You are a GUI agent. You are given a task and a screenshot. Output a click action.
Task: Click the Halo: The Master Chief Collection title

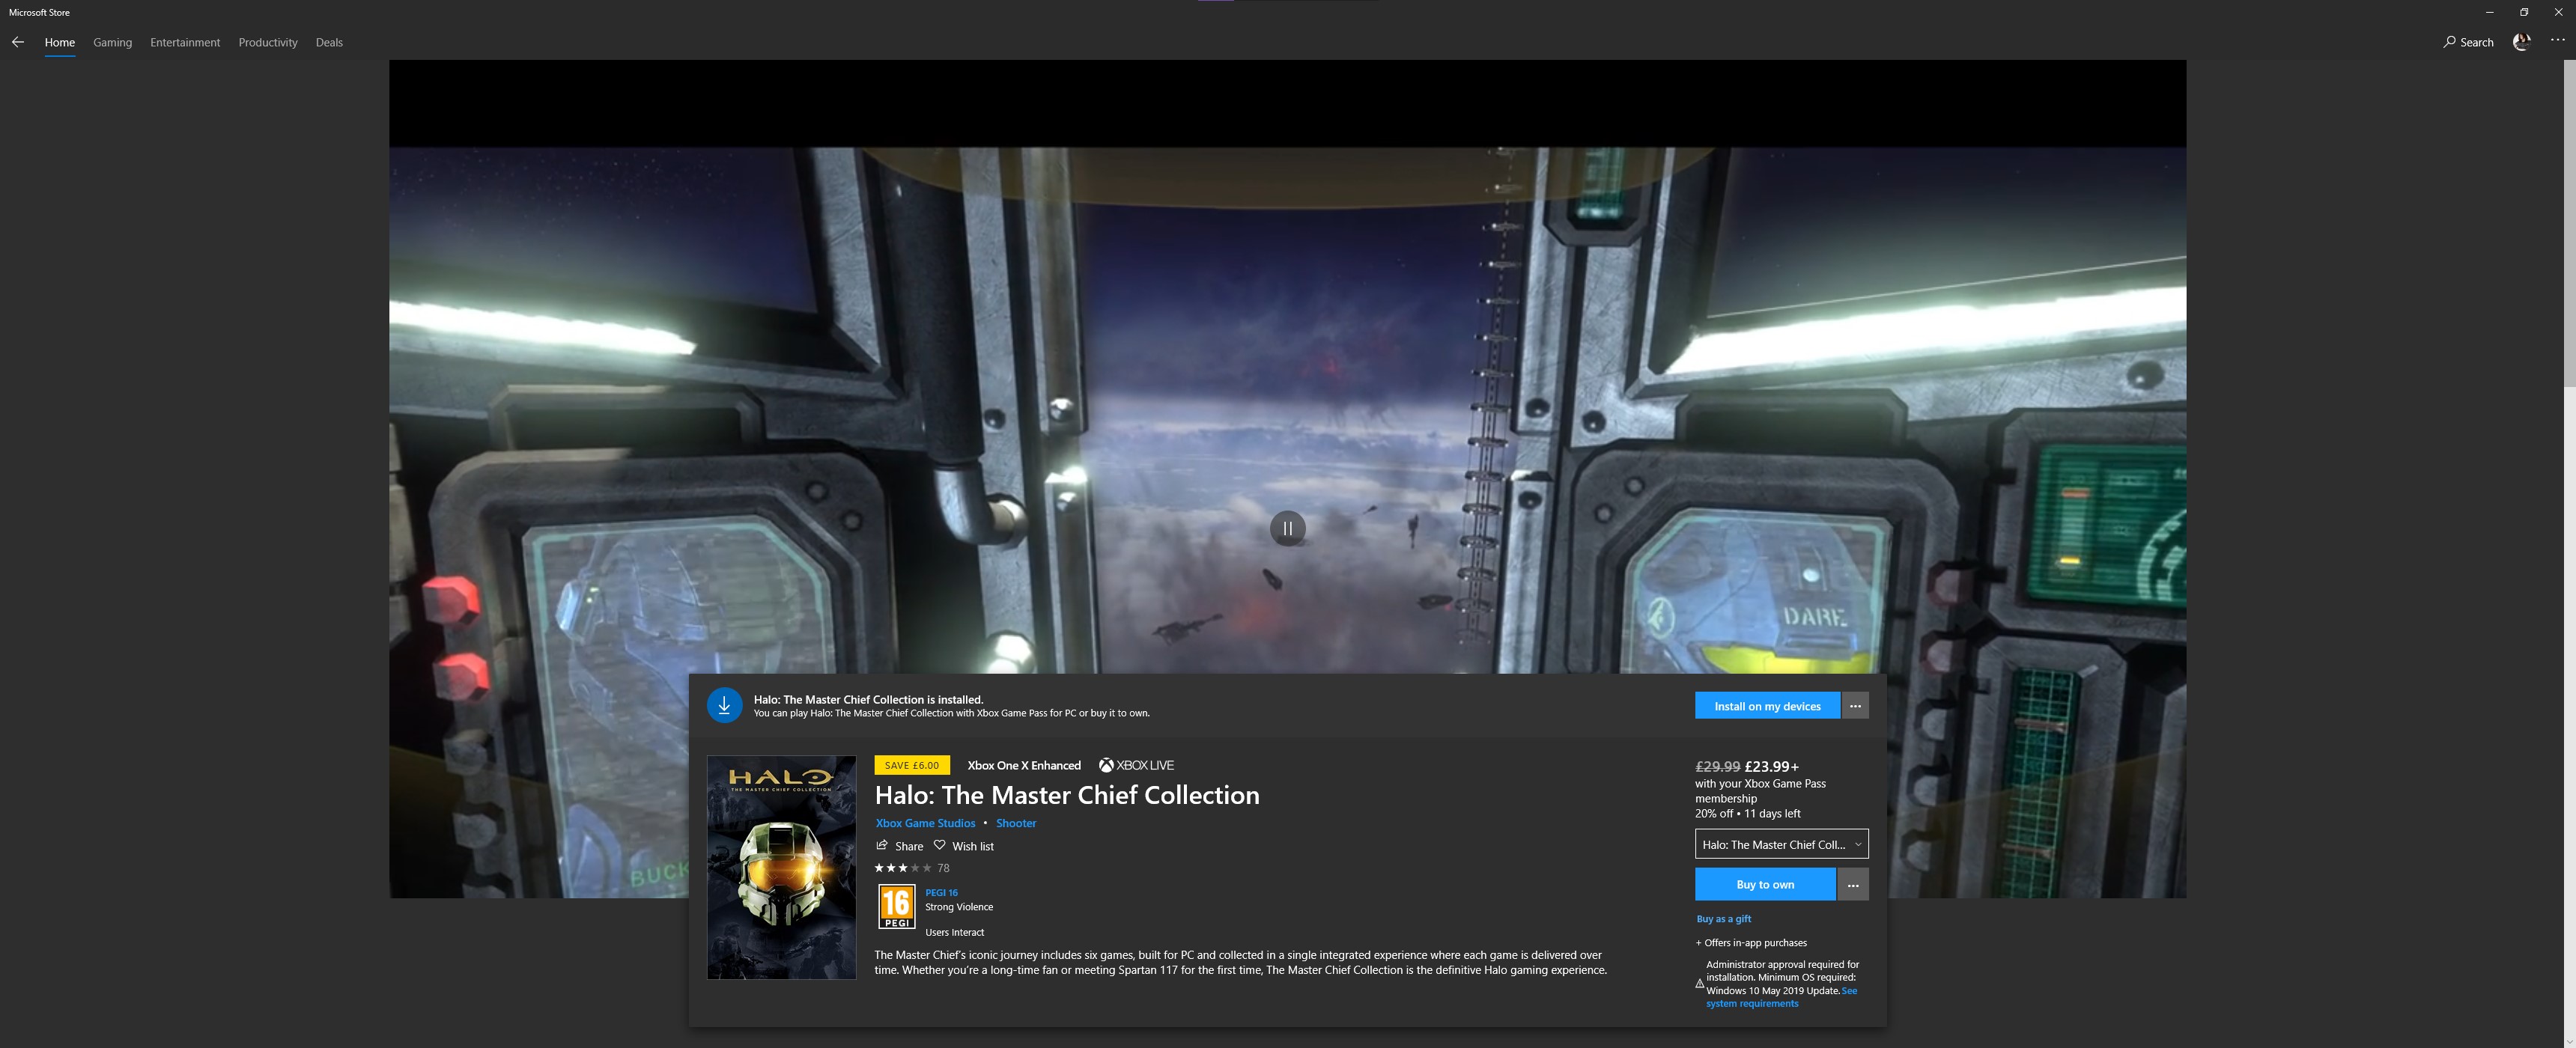click(x=1067, y=795)
